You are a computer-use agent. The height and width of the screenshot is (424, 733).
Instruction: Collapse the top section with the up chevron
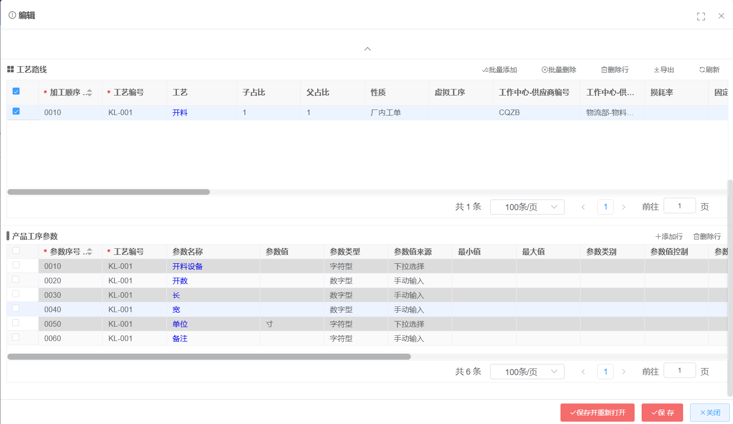pos(367,49)
